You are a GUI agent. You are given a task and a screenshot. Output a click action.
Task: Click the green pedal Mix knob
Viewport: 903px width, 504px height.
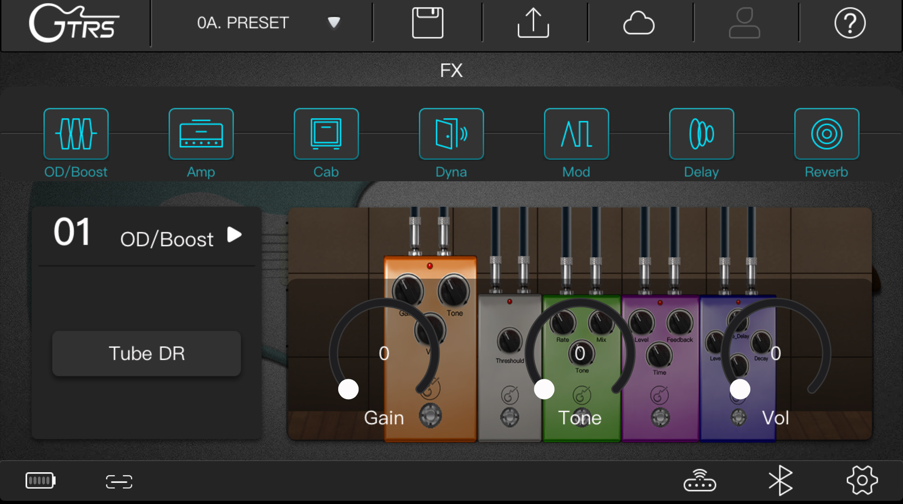(x=601, y=322)
